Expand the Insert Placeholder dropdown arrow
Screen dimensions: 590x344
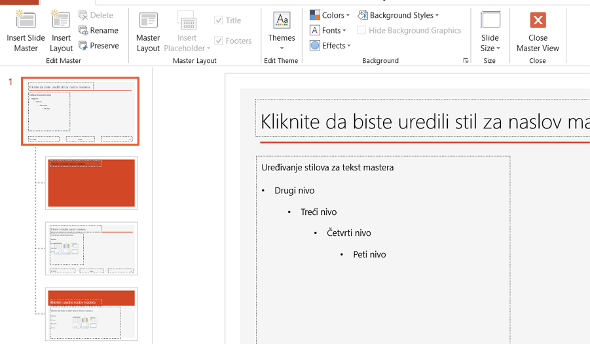click(208, 48)
